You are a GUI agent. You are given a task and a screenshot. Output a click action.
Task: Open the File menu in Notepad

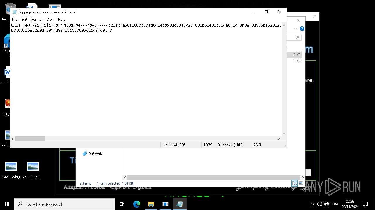click(15, 20)
